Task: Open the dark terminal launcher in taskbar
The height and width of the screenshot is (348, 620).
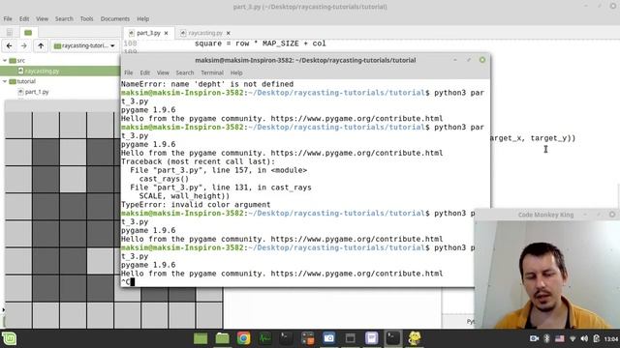Action: pyautogui.click(x=287, y=338)
